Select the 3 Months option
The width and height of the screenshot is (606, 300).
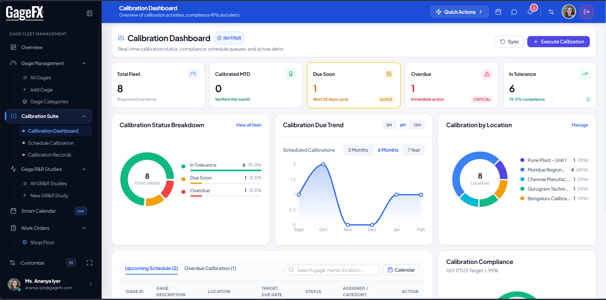coord(358,150)
